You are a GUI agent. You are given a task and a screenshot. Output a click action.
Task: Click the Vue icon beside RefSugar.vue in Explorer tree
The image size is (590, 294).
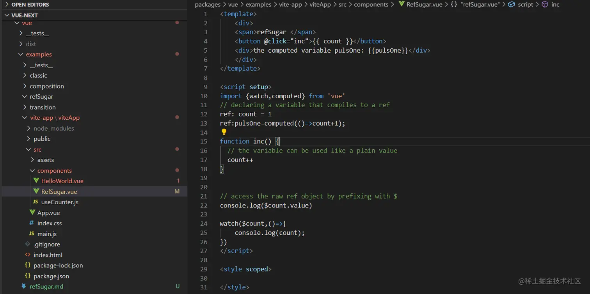36,191
